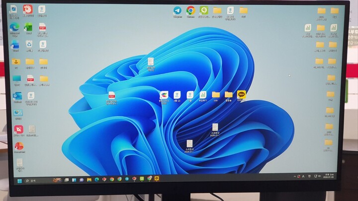
Task: Click the Windows Start button
Action: [x=20, y=181]
